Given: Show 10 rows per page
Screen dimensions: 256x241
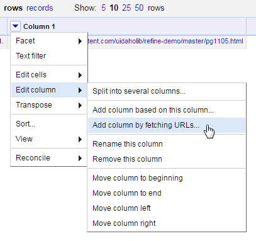Looking at the screenshot, I should (x=114, y=8).
